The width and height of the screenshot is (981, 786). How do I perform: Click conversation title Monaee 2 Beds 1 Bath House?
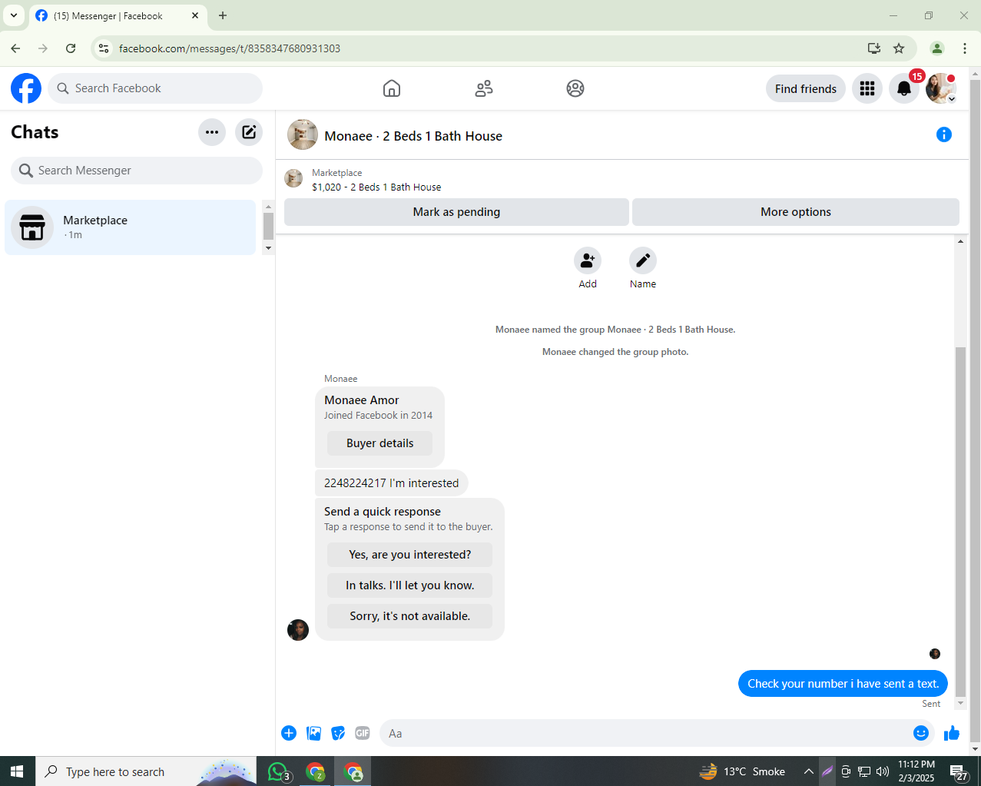click(x=413, y=136)
